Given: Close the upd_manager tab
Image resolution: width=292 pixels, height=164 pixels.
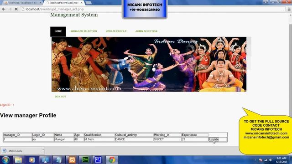Looking at the screenshot, I should point(81,3).
